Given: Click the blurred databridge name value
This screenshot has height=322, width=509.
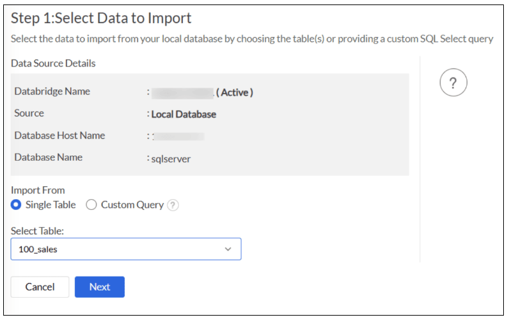Looking at the screenshot, I should click(x=182, y=92).
